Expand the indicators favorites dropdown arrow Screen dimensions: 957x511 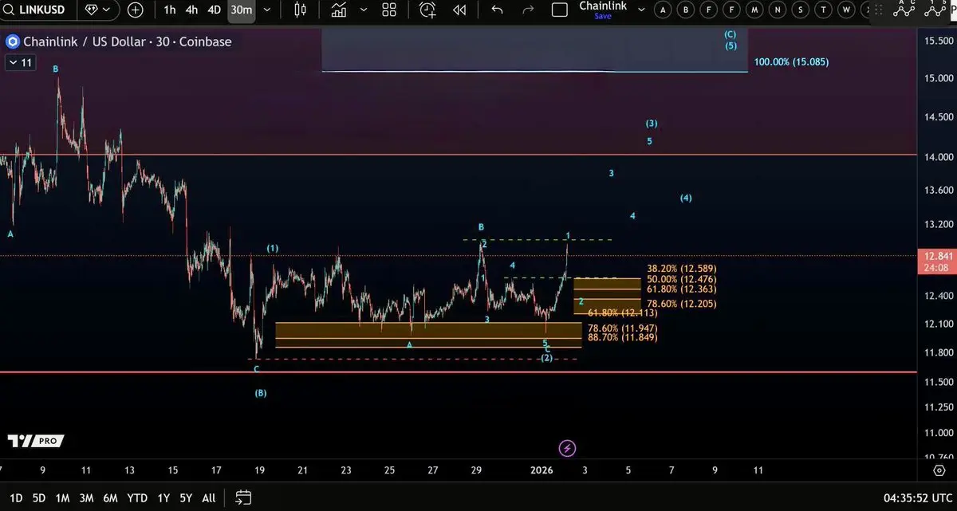[364, 10]
